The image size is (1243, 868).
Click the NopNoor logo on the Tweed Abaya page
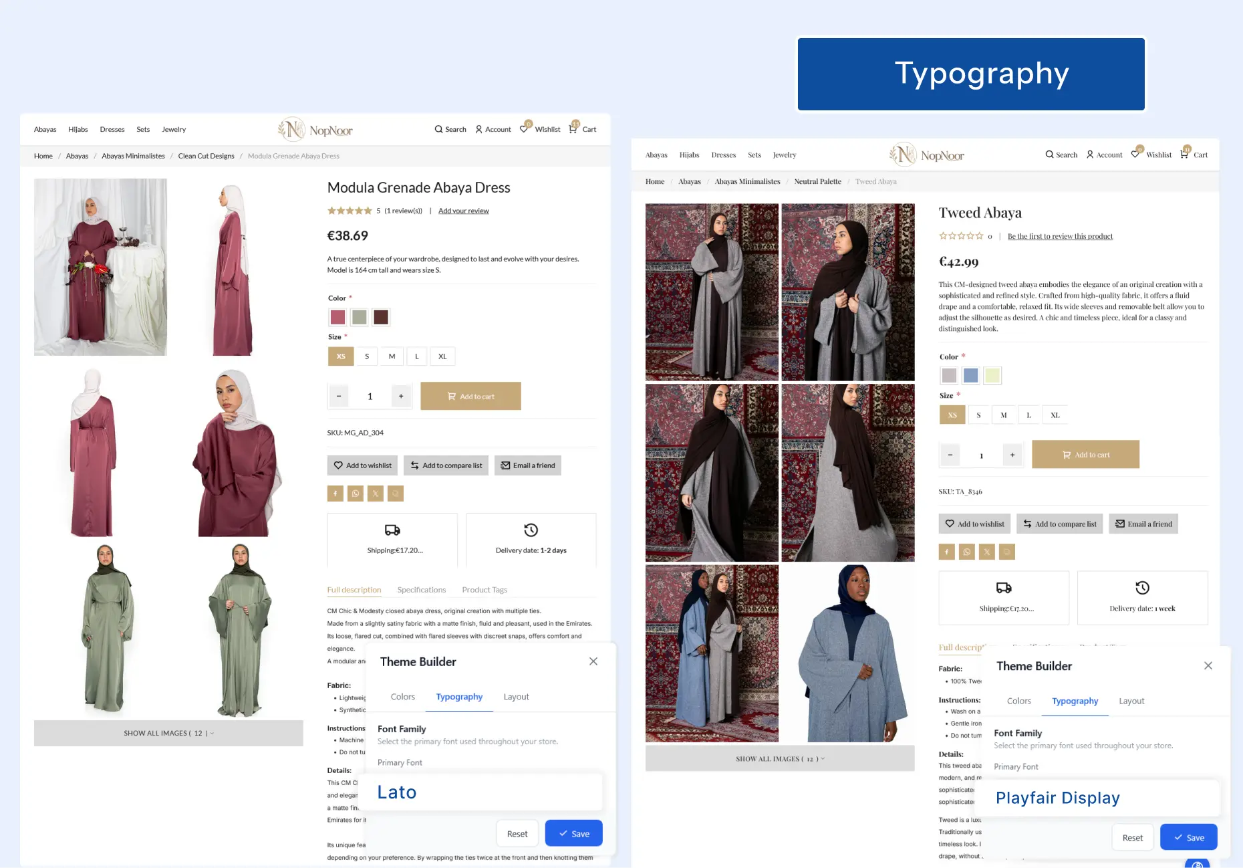tap(926, 155)
